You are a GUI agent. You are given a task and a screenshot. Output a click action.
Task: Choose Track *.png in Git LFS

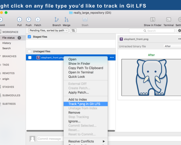84,104
